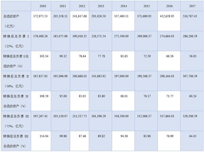205x152 pixels.
Task: Click the 转换后总负债 III（75%，亿元） row label
Action: coord(16,121)
